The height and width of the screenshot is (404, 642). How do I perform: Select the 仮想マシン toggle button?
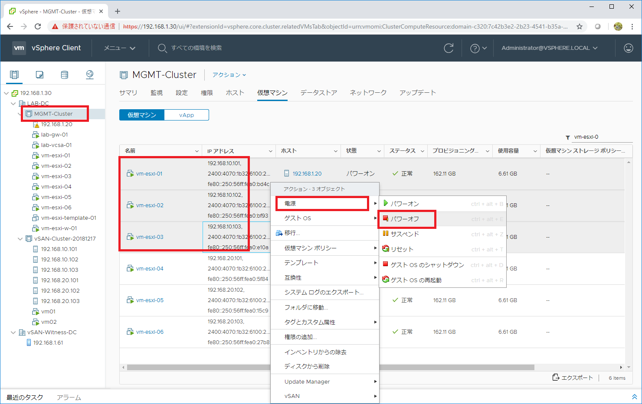coord(142,115)
